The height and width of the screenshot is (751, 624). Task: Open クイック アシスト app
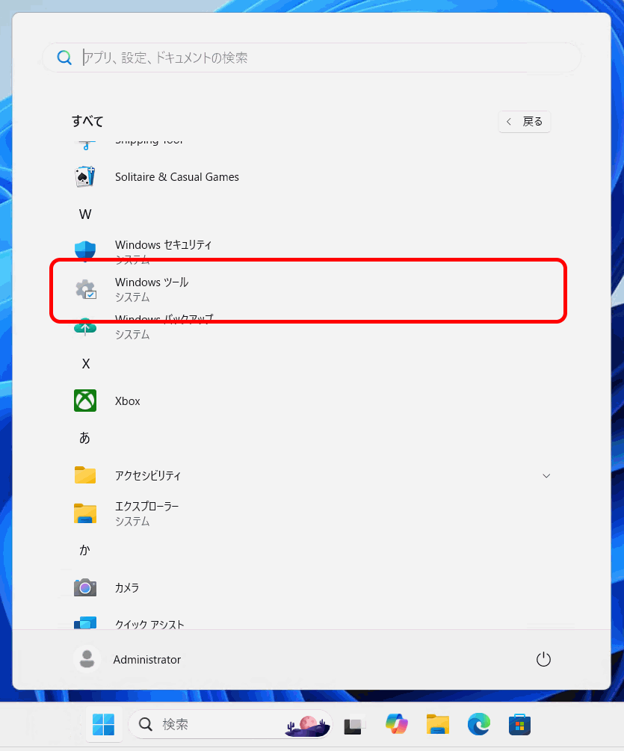click(x=149, y=624)
